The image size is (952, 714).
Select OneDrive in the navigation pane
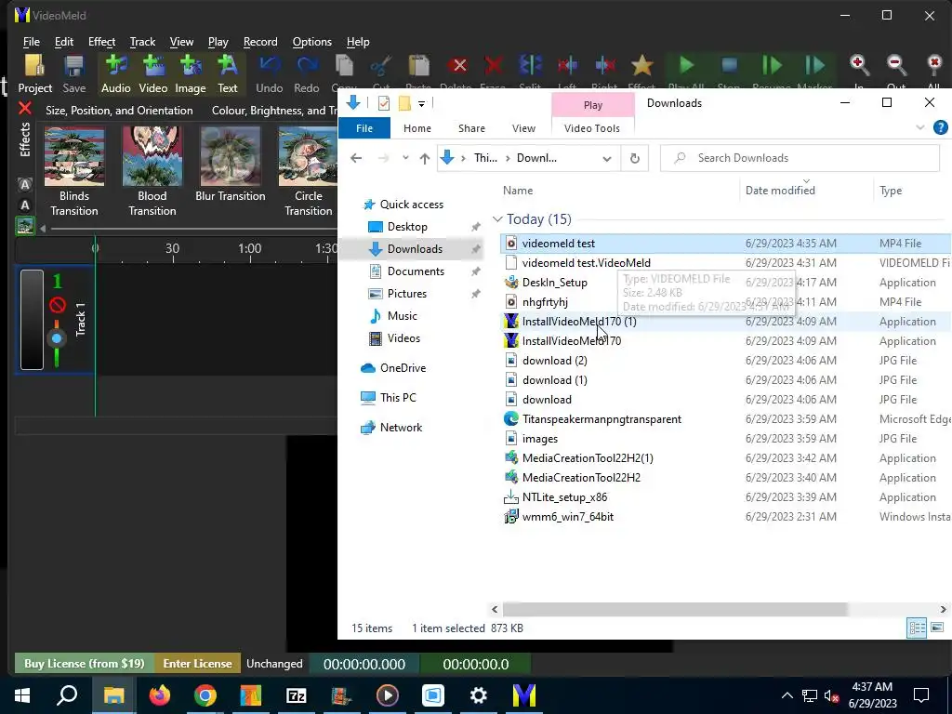pos(393,368)
